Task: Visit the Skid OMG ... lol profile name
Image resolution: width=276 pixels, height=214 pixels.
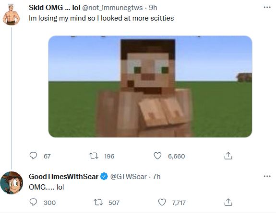Action: 55,8
